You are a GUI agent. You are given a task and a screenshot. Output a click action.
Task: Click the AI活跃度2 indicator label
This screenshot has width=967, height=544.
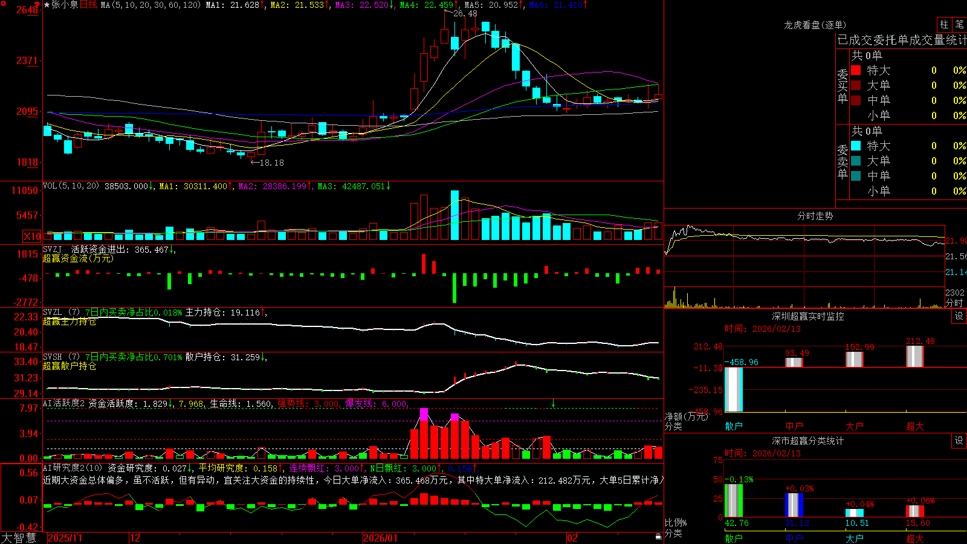point(64,404)
